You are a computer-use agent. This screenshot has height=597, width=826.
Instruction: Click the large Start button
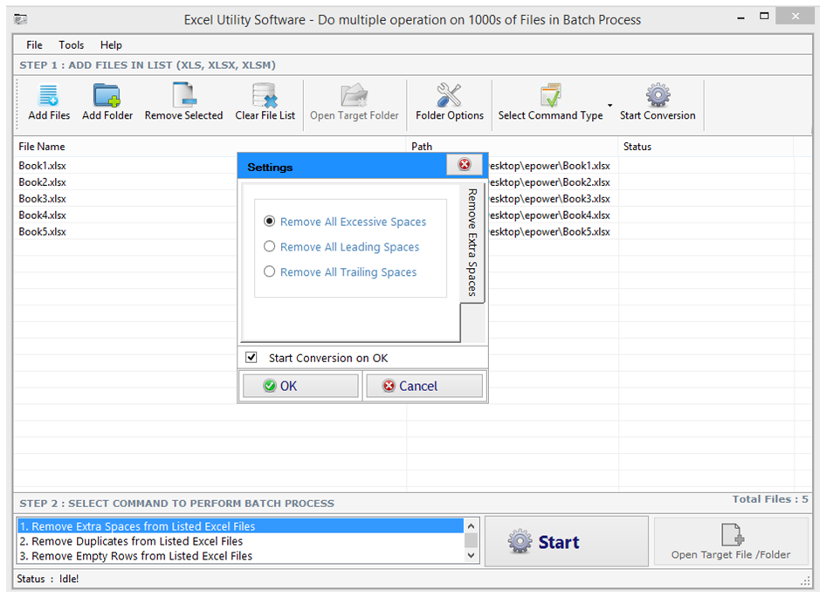click(567, 542)
